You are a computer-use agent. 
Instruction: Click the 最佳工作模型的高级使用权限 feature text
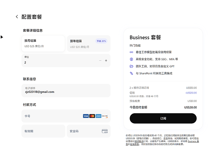pyautogui.click(x=154, y=52)
